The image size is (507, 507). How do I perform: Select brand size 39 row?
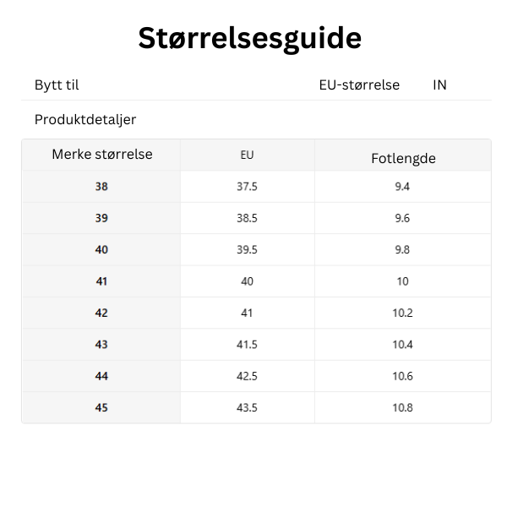[x=256, y=218]
